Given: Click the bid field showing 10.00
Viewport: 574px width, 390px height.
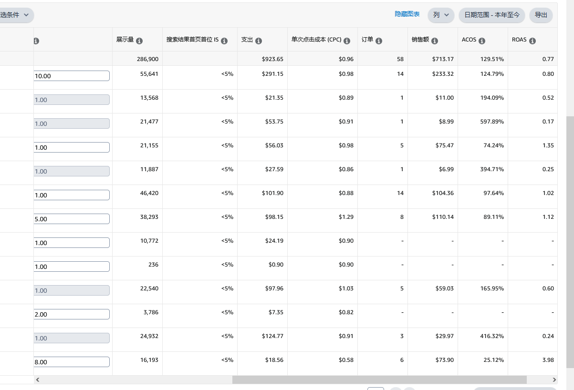Looking at the screenshot, I should 72,76.
